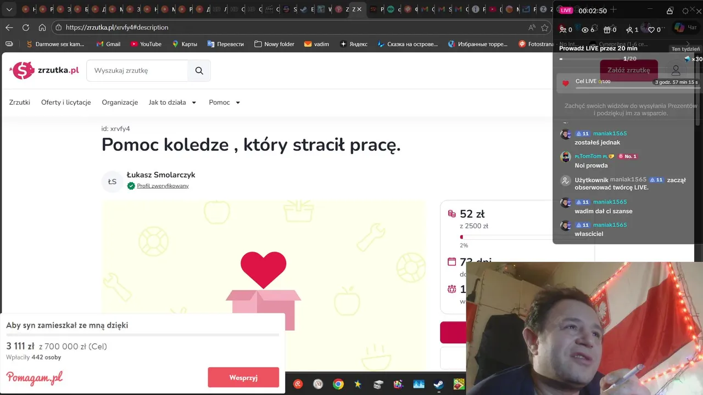Reload the current page
This screenshot has height=395, width=703.
[x=26, y=27]
